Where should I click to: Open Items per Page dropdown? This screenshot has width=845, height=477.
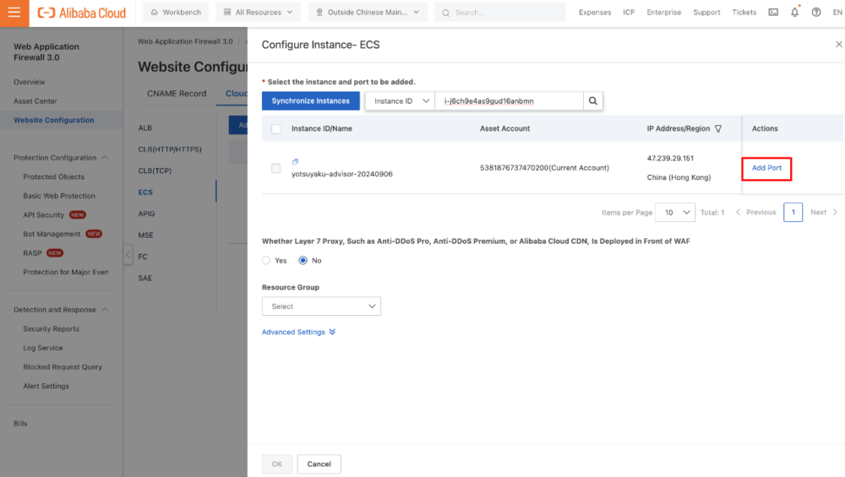675,212
